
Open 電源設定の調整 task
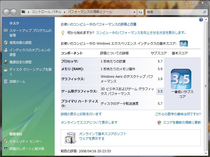21,62
